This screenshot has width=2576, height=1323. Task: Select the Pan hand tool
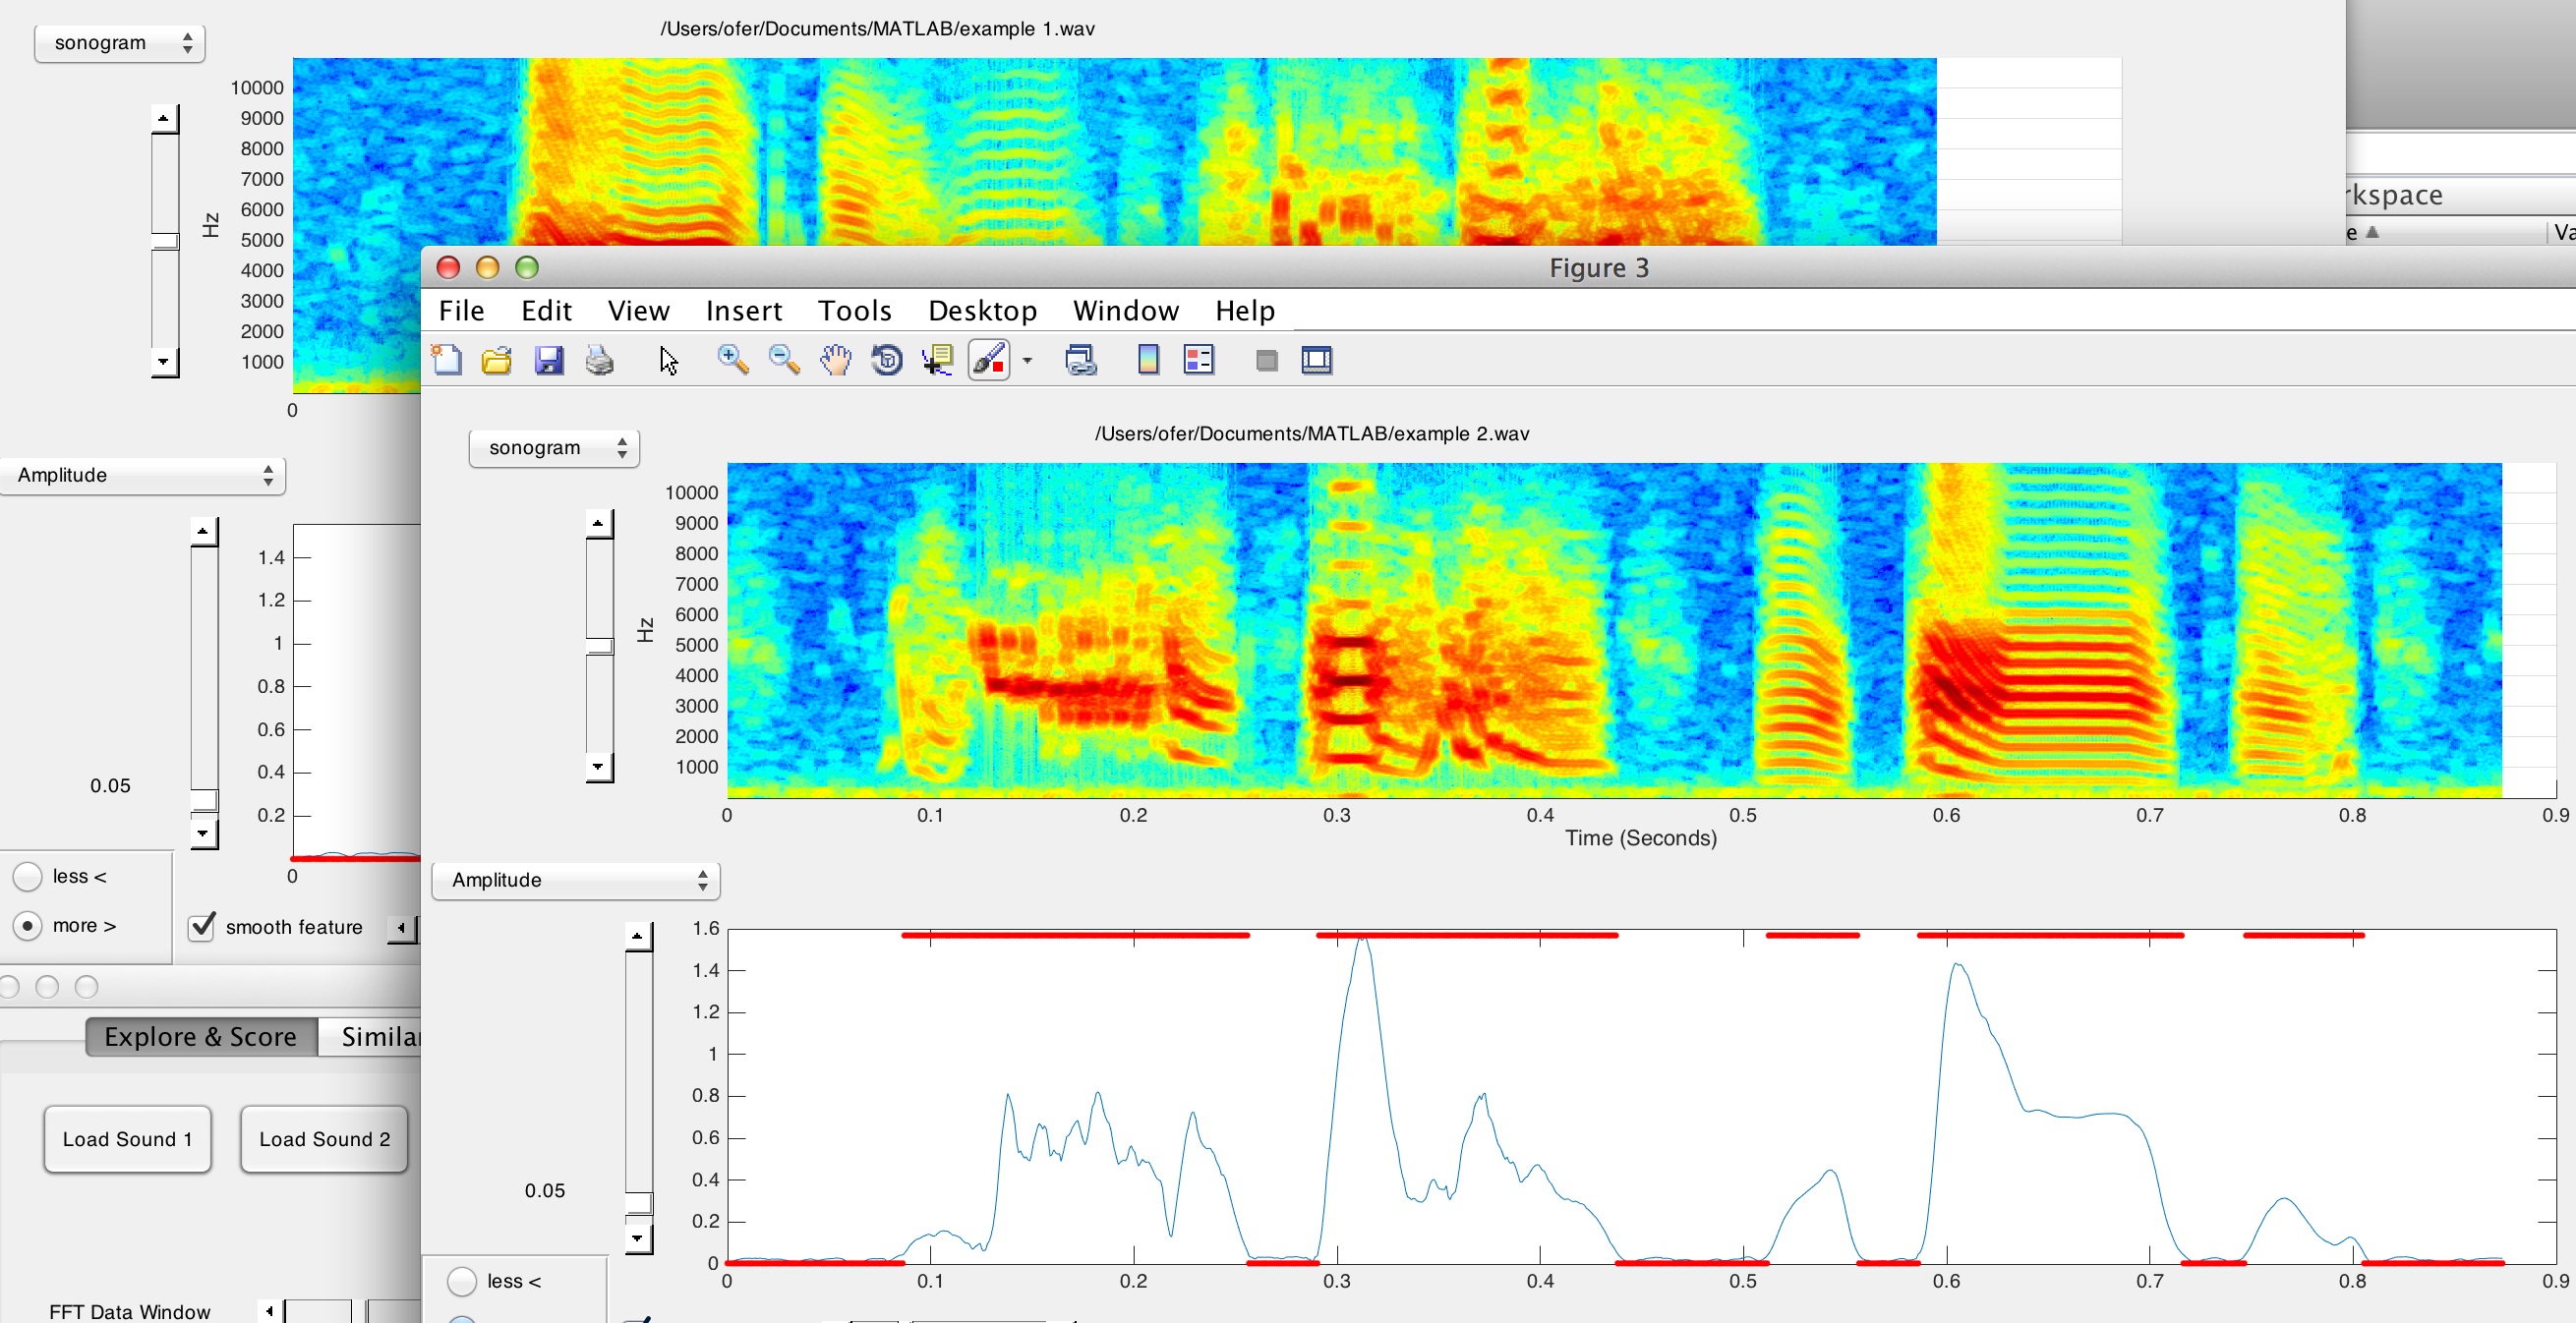click(835, 360)
